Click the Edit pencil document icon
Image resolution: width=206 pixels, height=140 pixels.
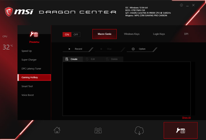[x=87, y=59]
